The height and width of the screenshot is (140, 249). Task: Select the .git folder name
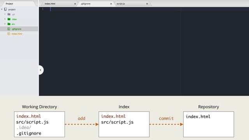(14, 14)
